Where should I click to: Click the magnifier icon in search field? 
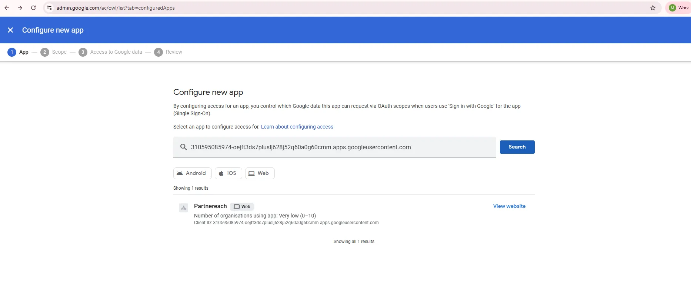[x=183, y=147]
